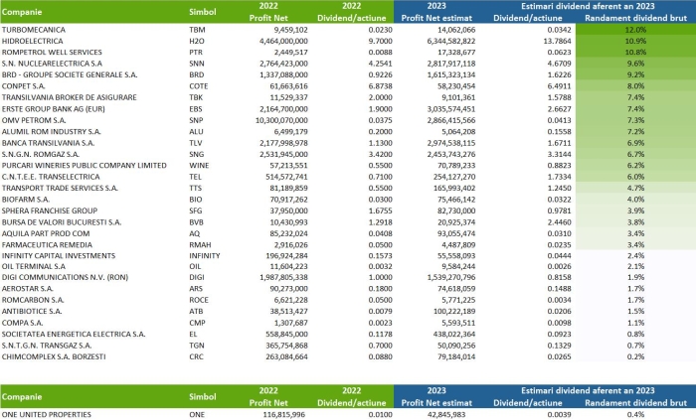The image size is (696, 420).
Task: Click BURSA DE VALORI BUCURESTI S.A.
Action: click(62, 222)
